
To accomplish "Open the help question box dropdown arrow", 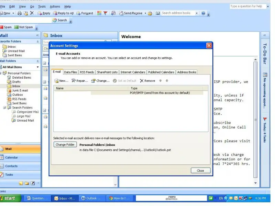I will pyautogui.click(x=268, y=7).
